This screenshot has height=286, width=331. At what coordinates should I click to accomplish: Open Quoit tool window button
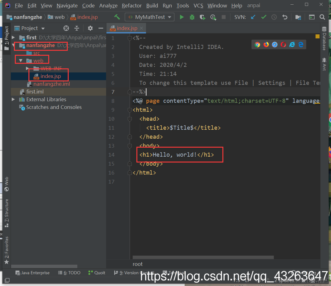click(x=97, y=273)
